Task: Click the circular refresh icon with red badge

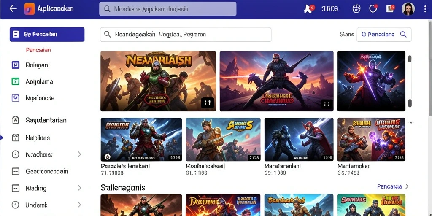Action: [373, 9]
